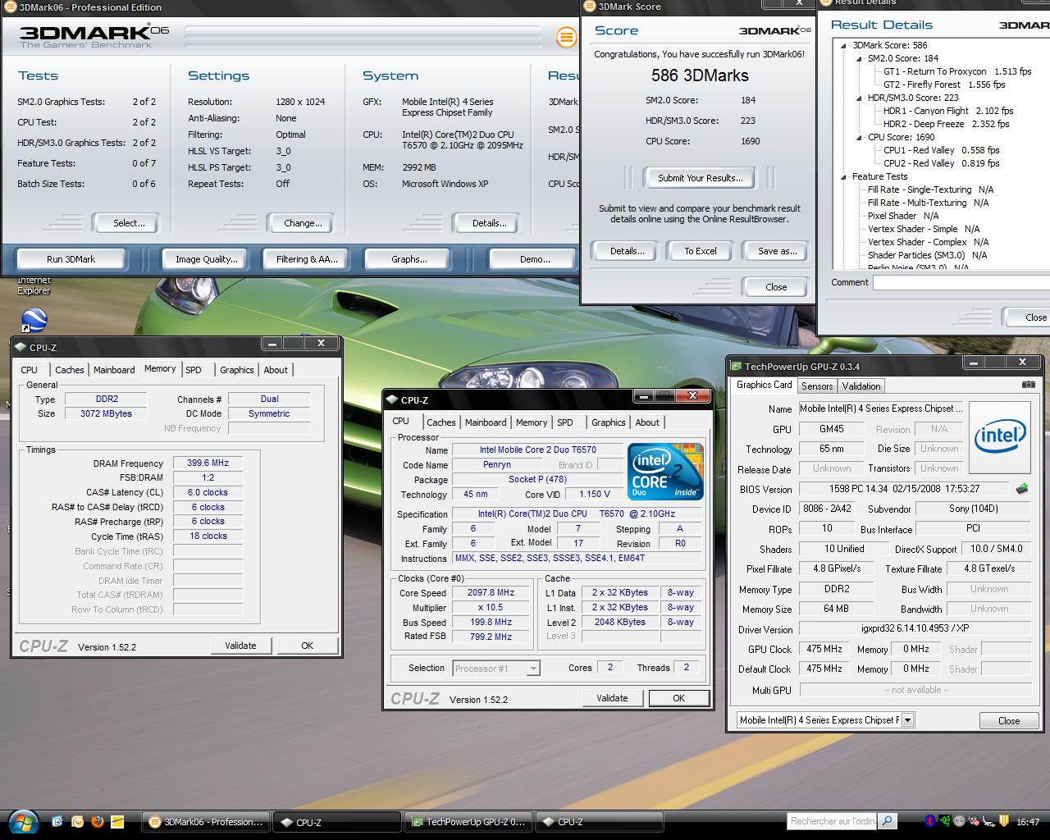Open the GPU-Z Validation tab
The height and width of the screenshot is (840, 1050).
[861, 386]
